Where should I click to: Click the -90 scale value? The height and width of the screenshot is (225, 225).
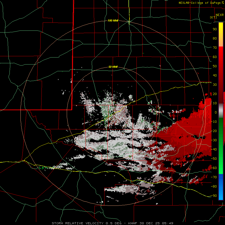coord(214,196)
